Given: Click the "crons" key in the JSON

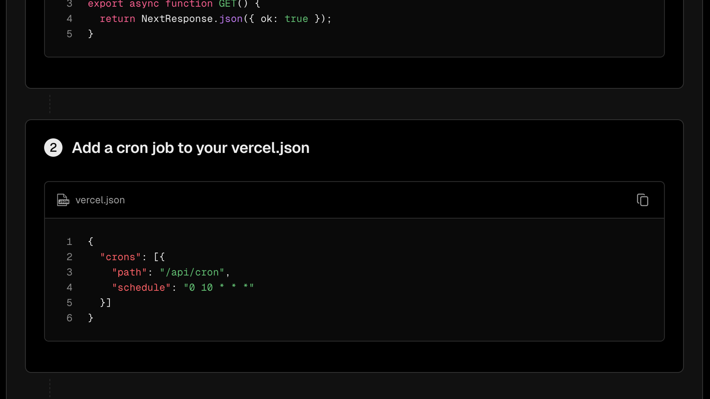Looking at the screenshot, I should click(121, 257).
